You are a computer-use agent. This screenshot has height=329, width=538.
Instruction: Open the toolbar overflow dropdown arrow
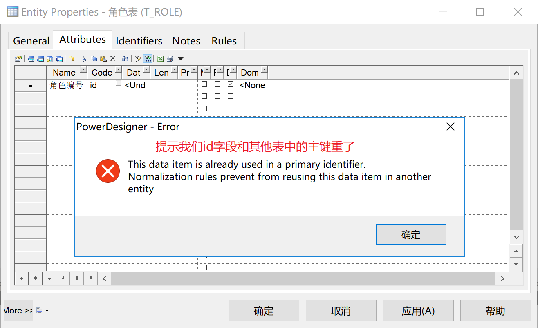point(181,58)
